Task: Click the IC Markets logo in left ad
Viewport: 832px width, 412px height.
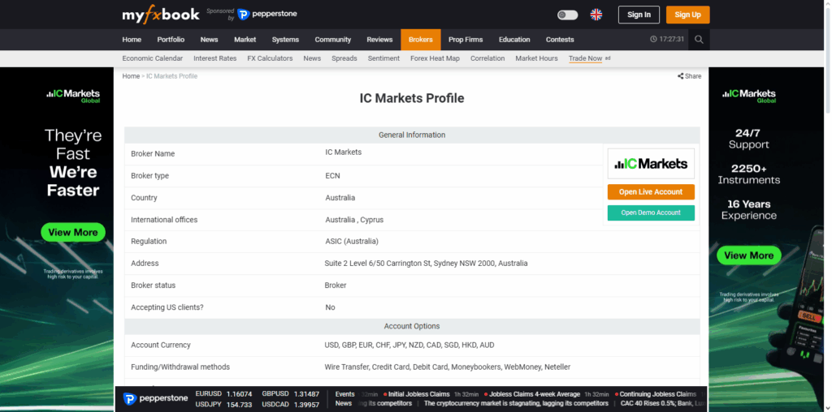Action: (x=73, y=96)
